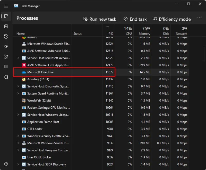Click the Windows Security Health Service icon
Screen dimensions: 206x170
[x=24, y=136]
